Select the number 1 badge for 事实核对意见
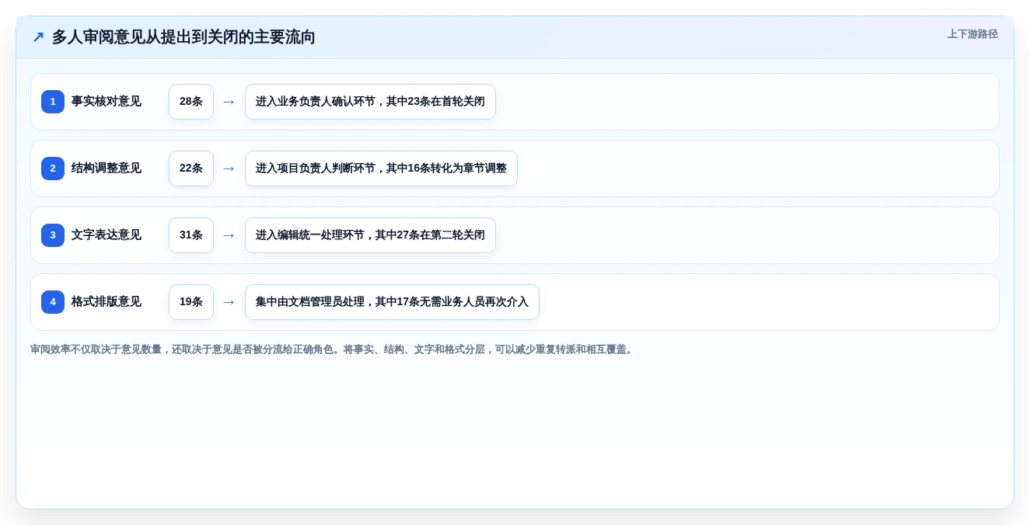1030x525 pixels. (x=53, y=102)
